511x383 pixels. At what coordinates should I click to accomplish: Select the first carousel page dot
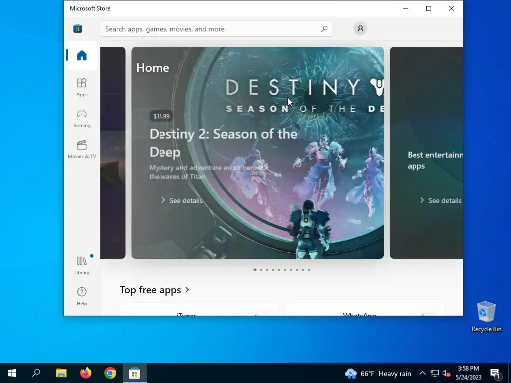(x=255, y=270)
